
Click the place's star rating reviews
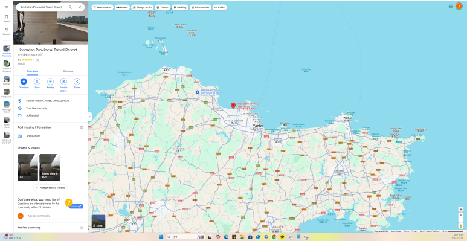coord(28,60)
